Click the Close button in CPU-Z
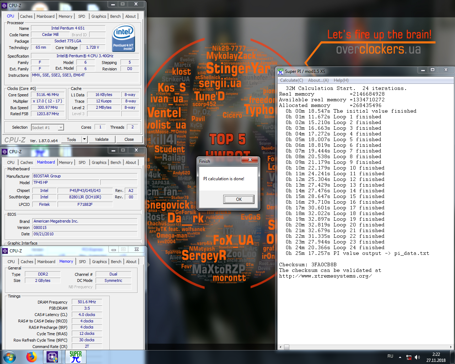Image resolution: width=455 pixels, height=364 pixels. 129,139
